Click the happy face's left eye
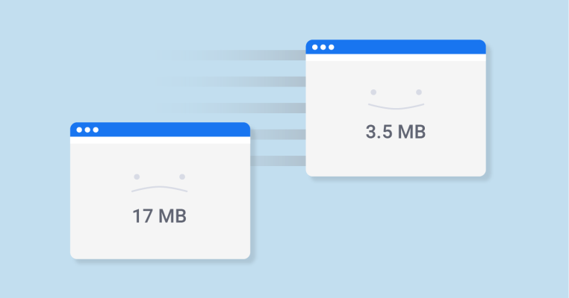 [373, 92]
